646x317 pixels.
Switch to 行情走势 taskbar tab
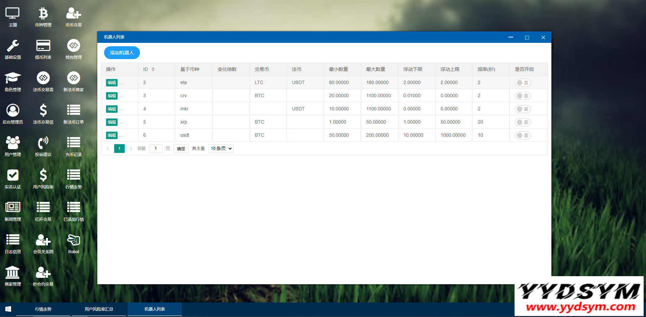pyautogui.click(x=43, y=309)
